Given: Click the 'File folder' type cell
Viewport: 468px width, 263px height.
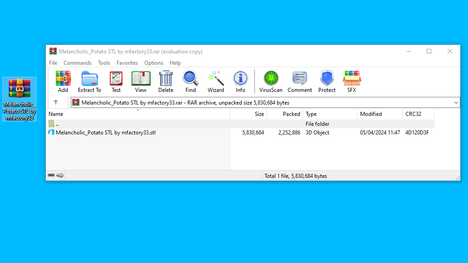Looking at the screenshot, I should pyautogui.click(x=317, y=124).
